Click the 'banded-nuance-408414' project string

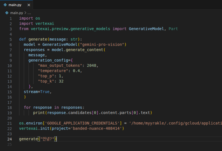tap(95, 128)
